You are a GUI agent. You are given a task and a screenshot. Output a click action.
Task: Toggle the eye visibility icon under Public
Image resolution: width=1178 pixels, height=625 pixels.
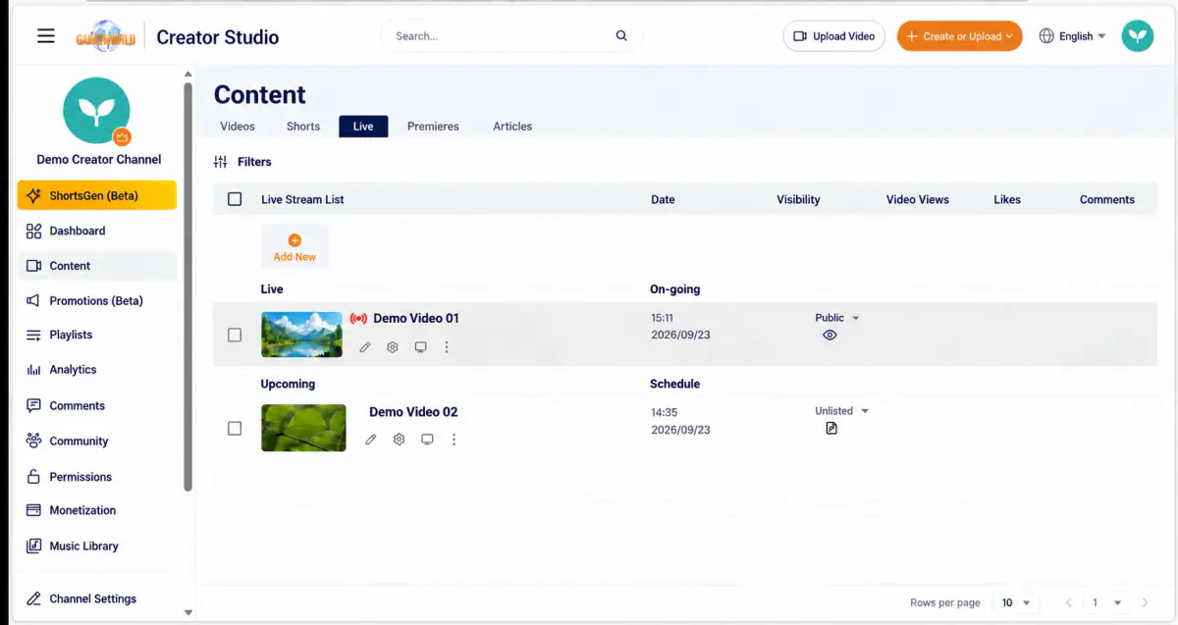[x=830, y=336]
